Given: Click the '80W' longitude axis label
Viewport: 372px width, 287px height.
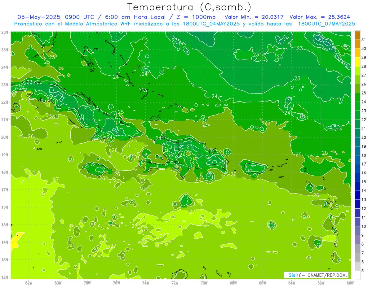Looking at the screenshot, I should click(58, 282).
